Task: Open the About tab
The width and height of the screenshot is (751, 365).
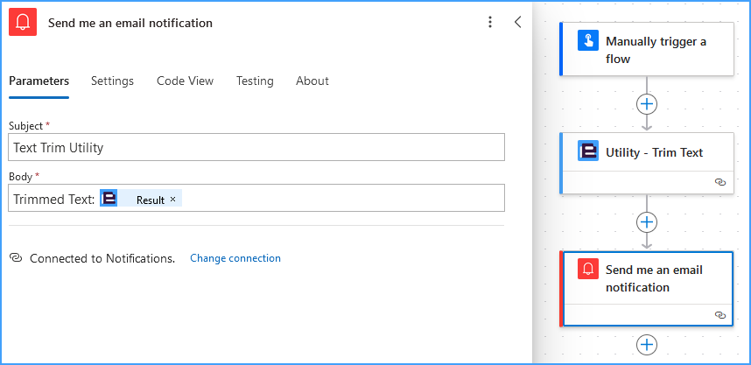Action: (x=312, y=81)
